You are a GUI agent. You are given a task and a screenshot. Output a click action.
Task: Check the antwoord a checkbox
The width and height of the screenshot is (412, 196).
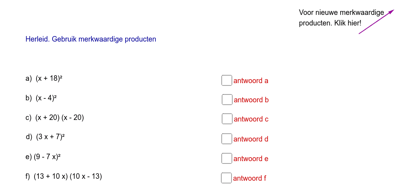[x=227, y=80]
